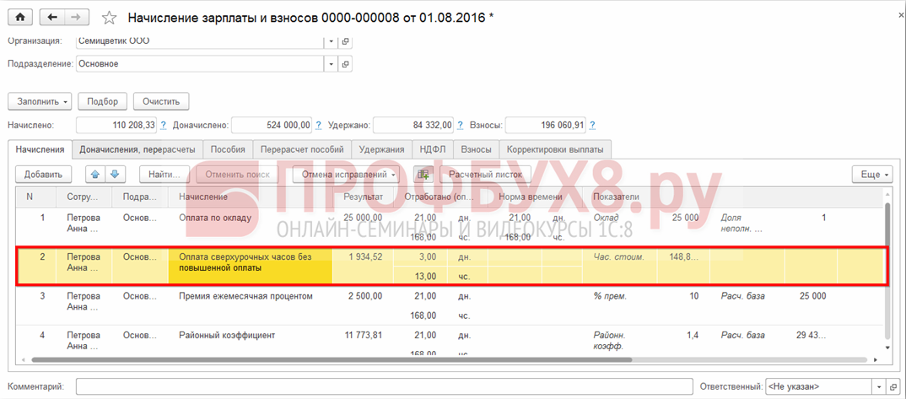The width and height of the screenshot is (906, 399).
Task: Click question mark next to Начислено field
Action: (164, 125)
